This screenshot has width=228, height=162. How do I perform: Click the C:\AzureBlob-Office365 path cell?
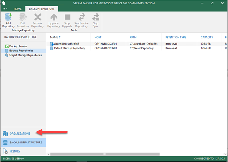144,44
